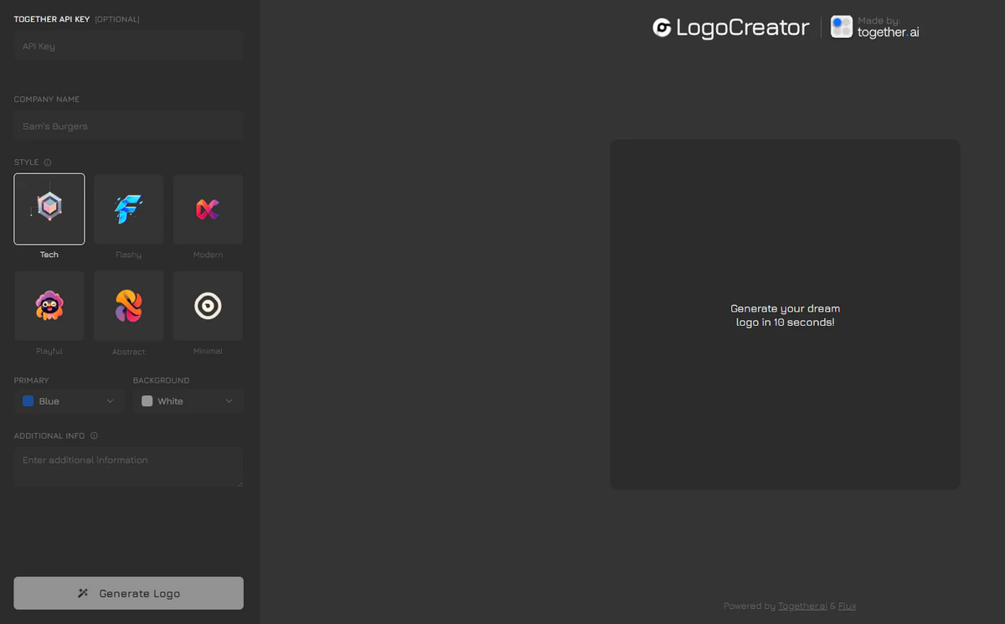Image resolution: width=1005 pixels, height=624 pixels.
Task: Click the 'Flashy' style label text
Action: [128, 255]
